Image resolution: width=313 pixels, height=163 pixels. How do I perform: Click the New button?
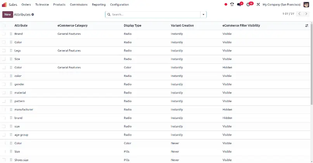8,15
